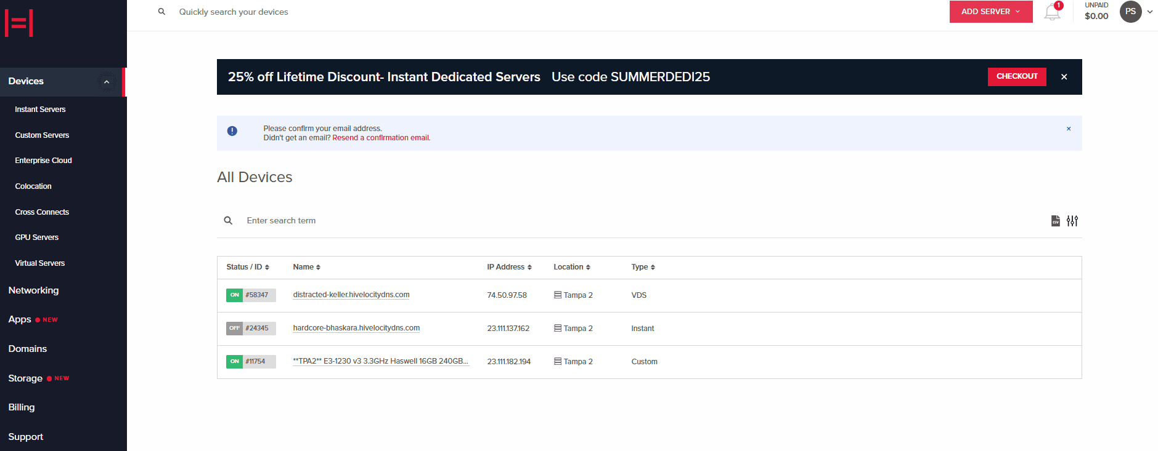Open the notifications bell
1158x451 pixels.
point(1052,12)
